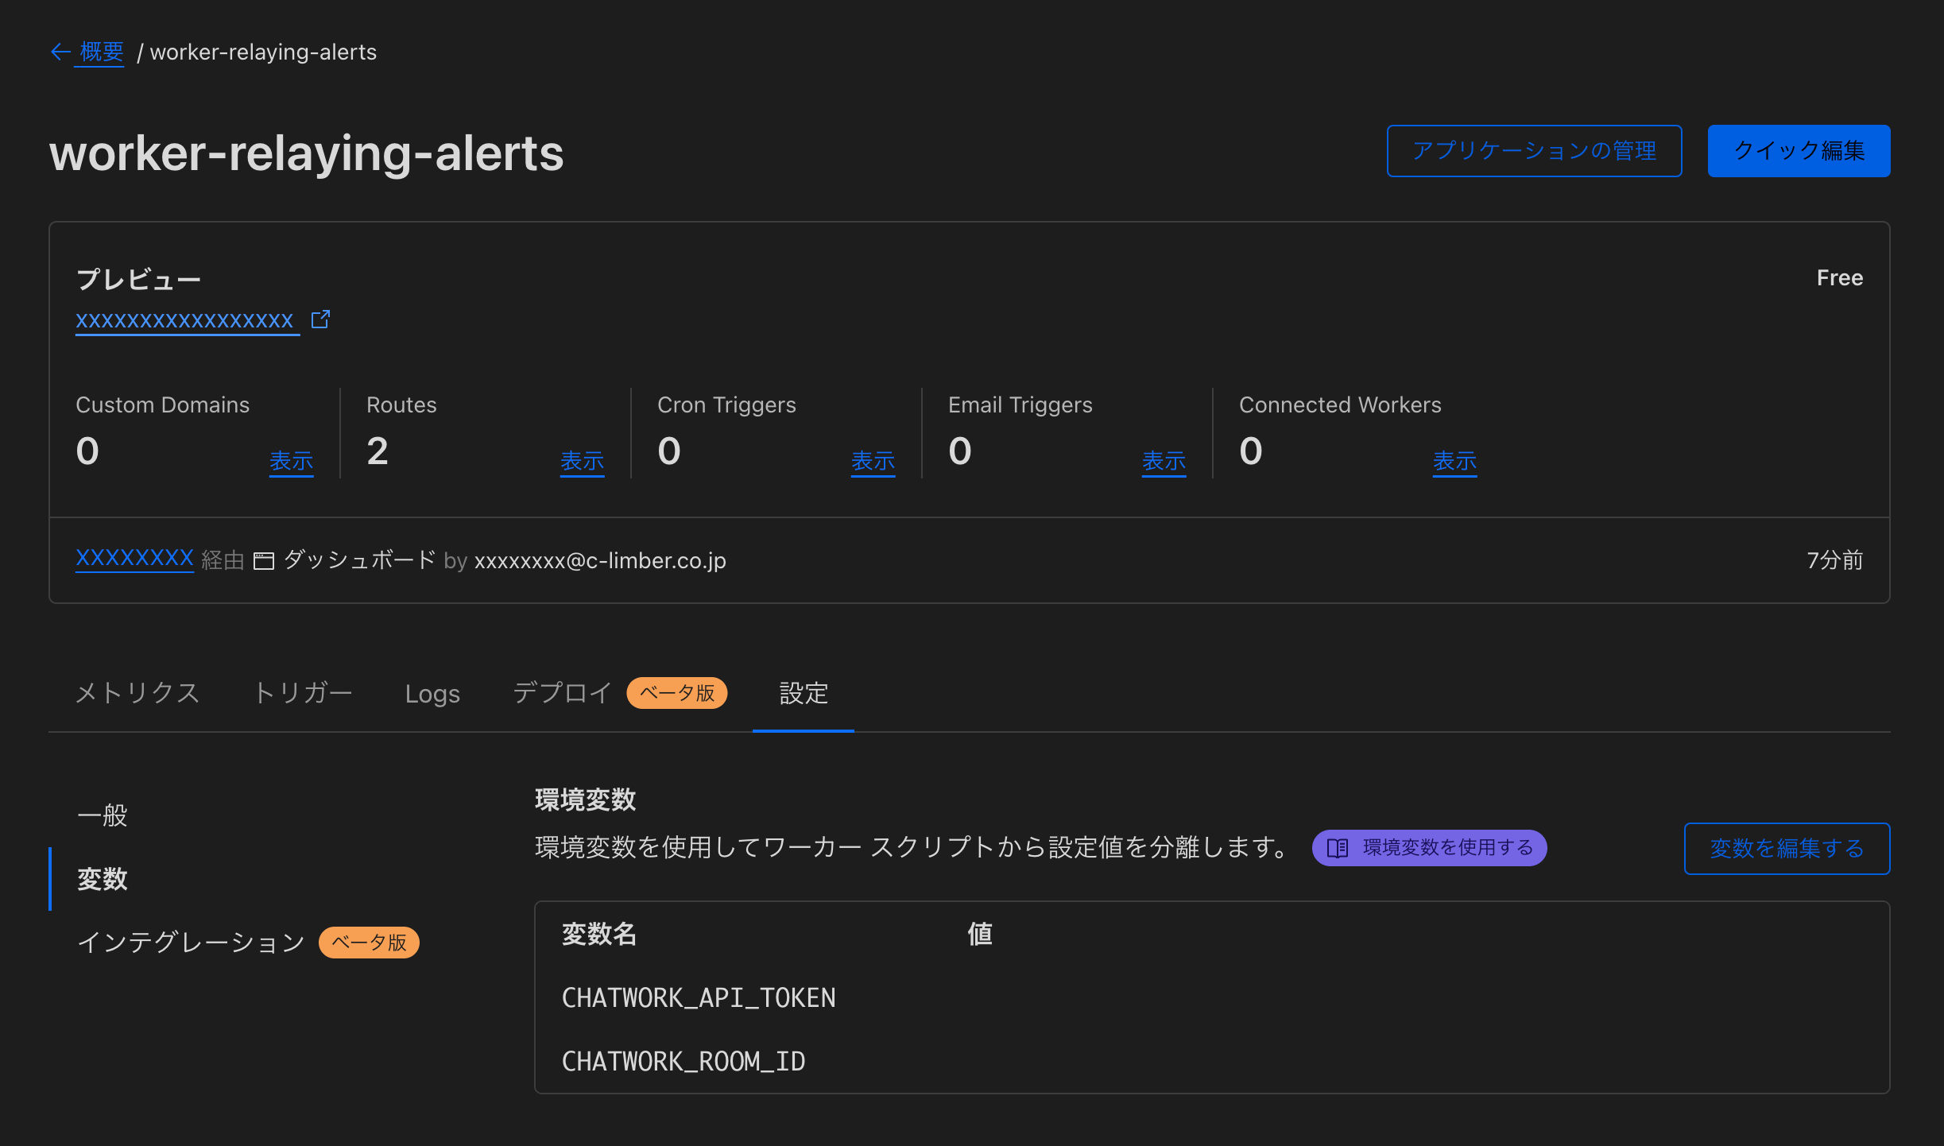
Task: Select 一般 in the settings sidebar
Action: 101,815
